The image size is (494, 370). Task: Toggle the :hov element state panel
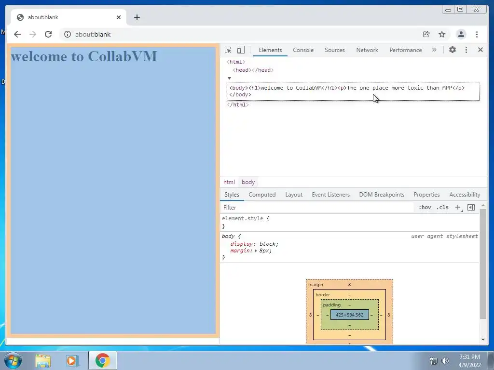point(425,207)
